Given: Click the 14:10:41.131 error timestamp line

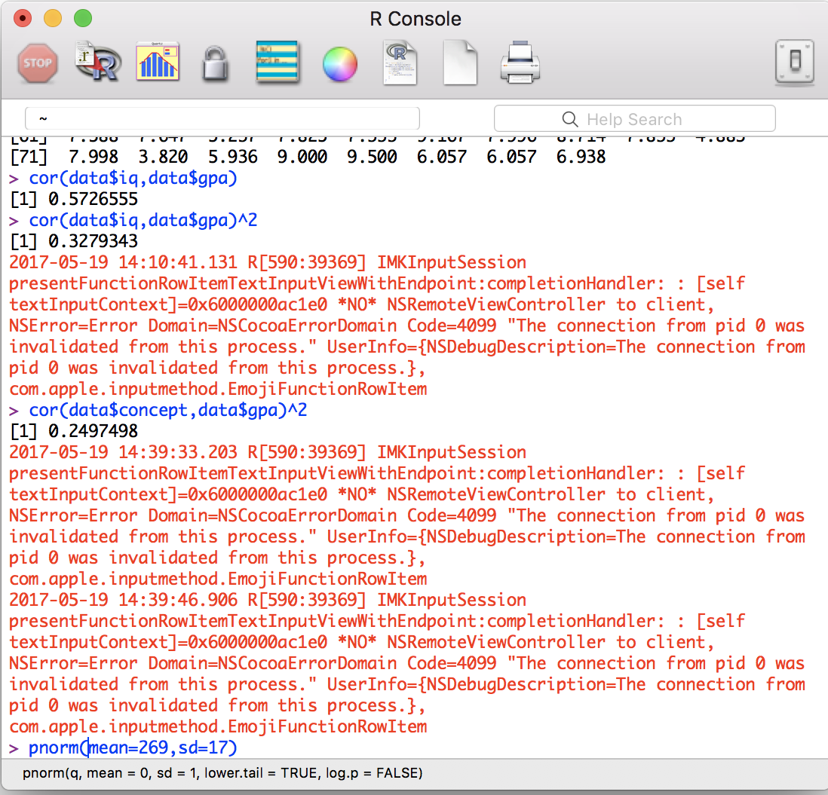Looking at the screenshot, I should pos(267,262).
